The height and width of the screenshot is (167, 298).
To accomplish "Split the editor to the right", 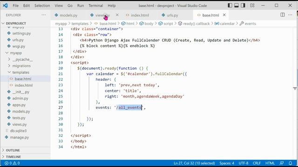I will (x=283, y=15).
